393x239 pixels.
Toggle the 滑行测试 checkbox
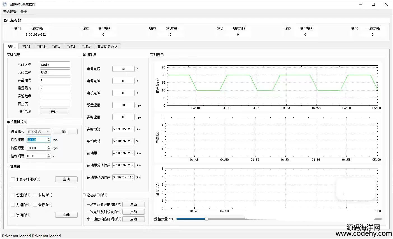pyautogui.click(x=35, y=205)
